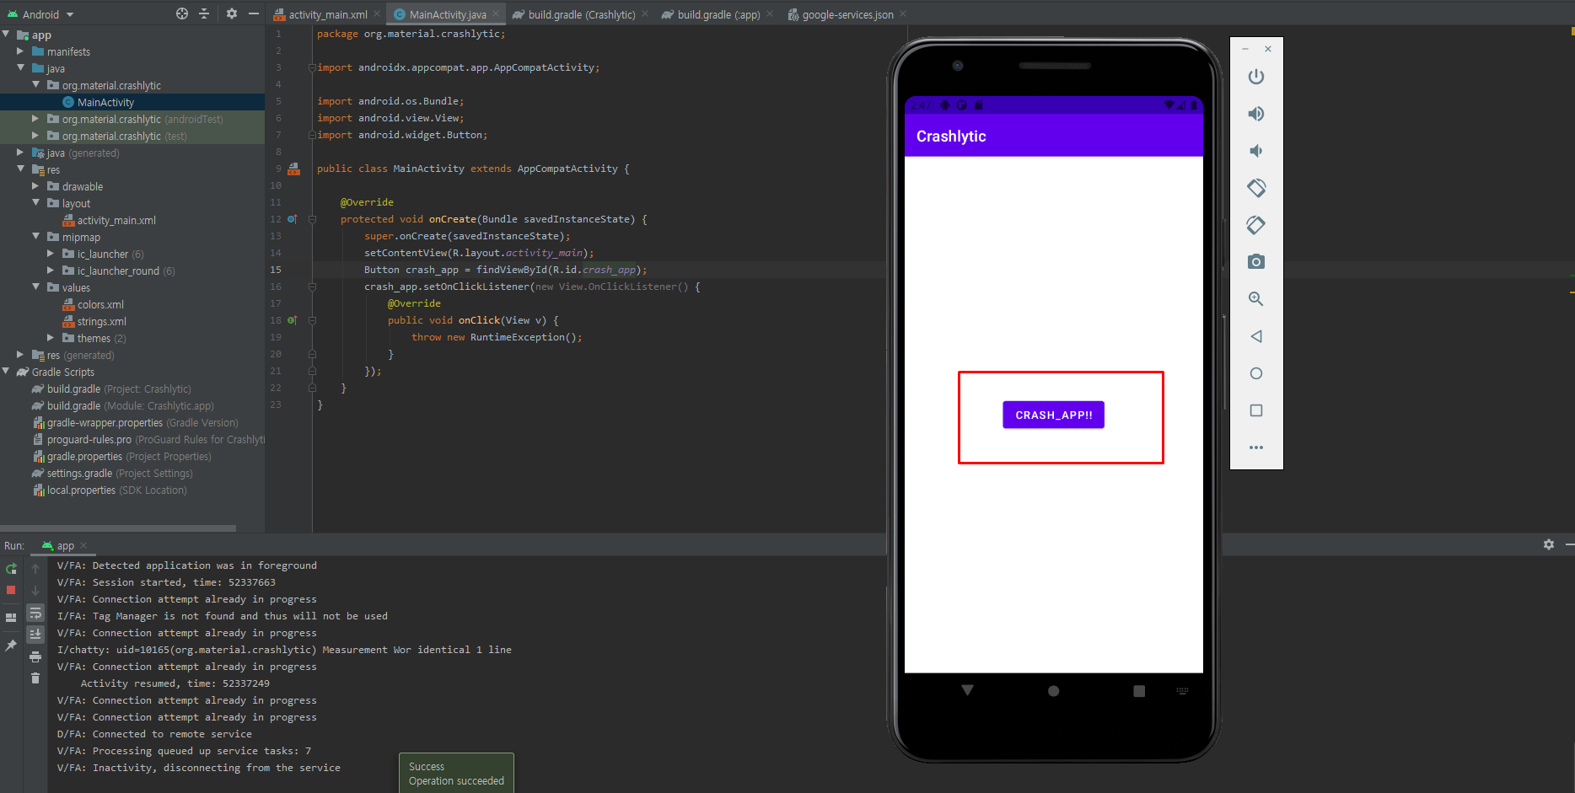1575x793 pixels.
Task: Print the Run console output
Action: (35, 656)
